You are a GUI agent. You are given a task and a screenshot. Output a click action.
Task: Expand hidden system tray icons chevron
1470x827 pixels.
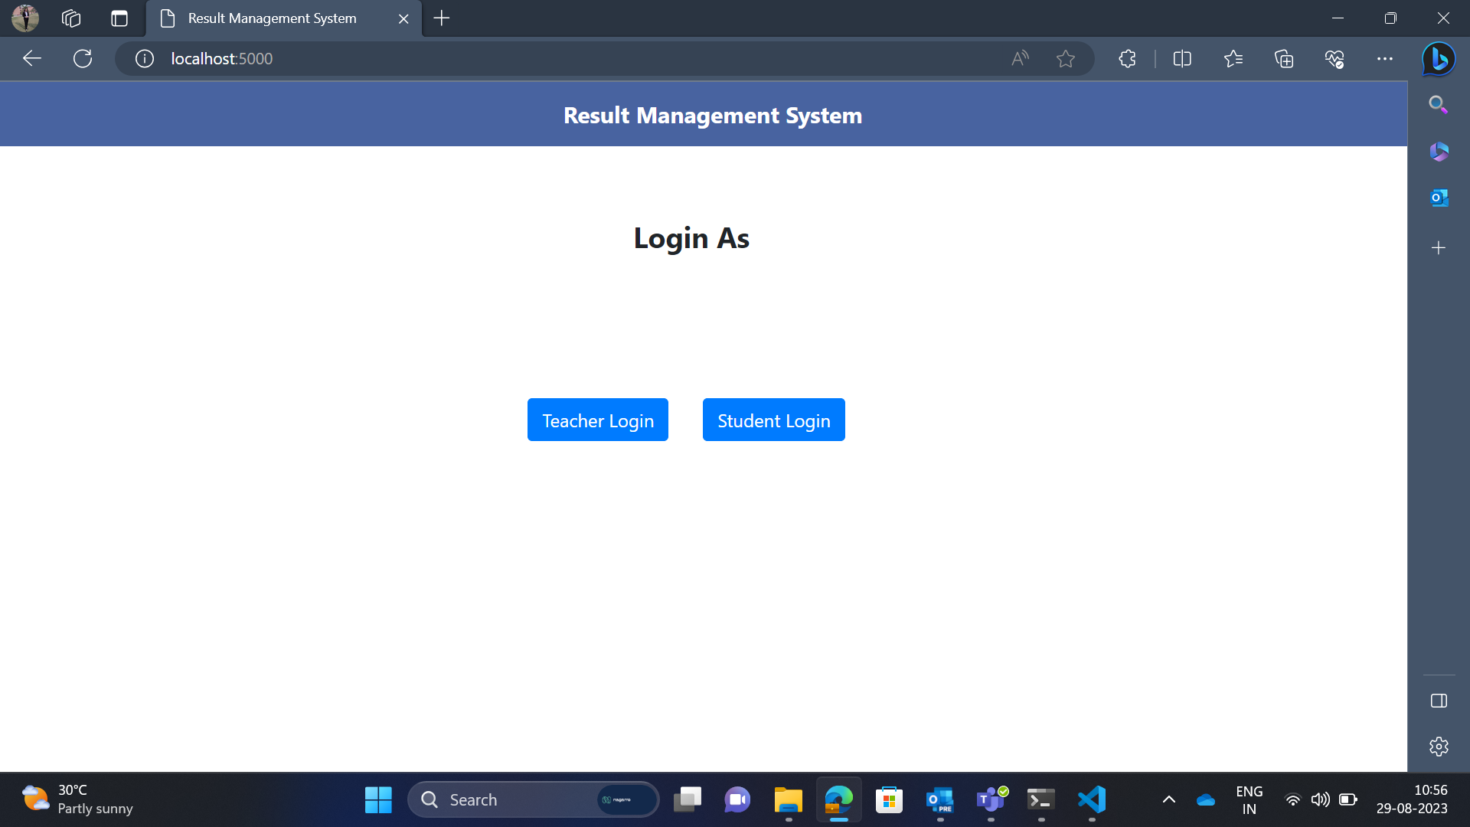[1169, 799]
